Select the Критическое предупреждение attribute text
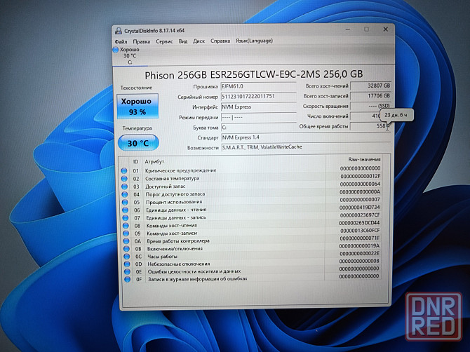This screenshot has width=470, height=352. [x=180, y=170]
